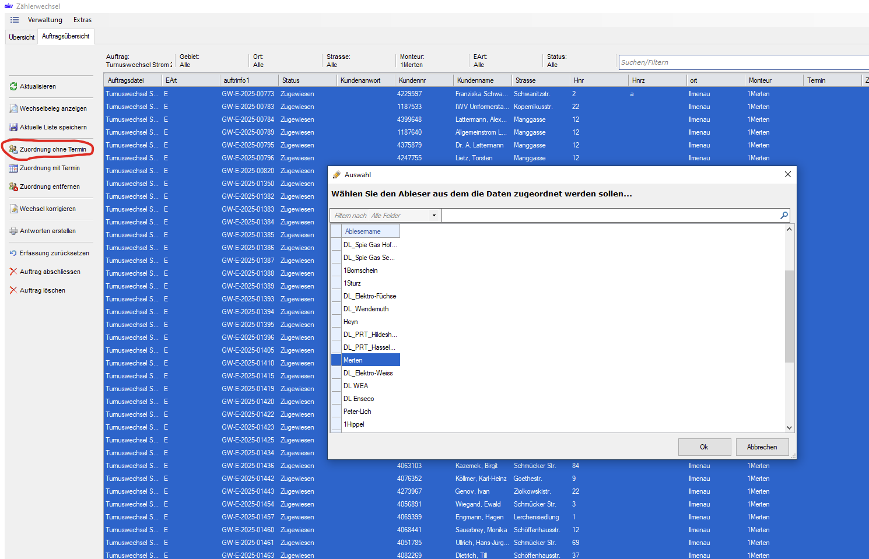Select row marker for Merten entry
The height and width of the screenshot is (559, 869).
[x=337, y=360]
